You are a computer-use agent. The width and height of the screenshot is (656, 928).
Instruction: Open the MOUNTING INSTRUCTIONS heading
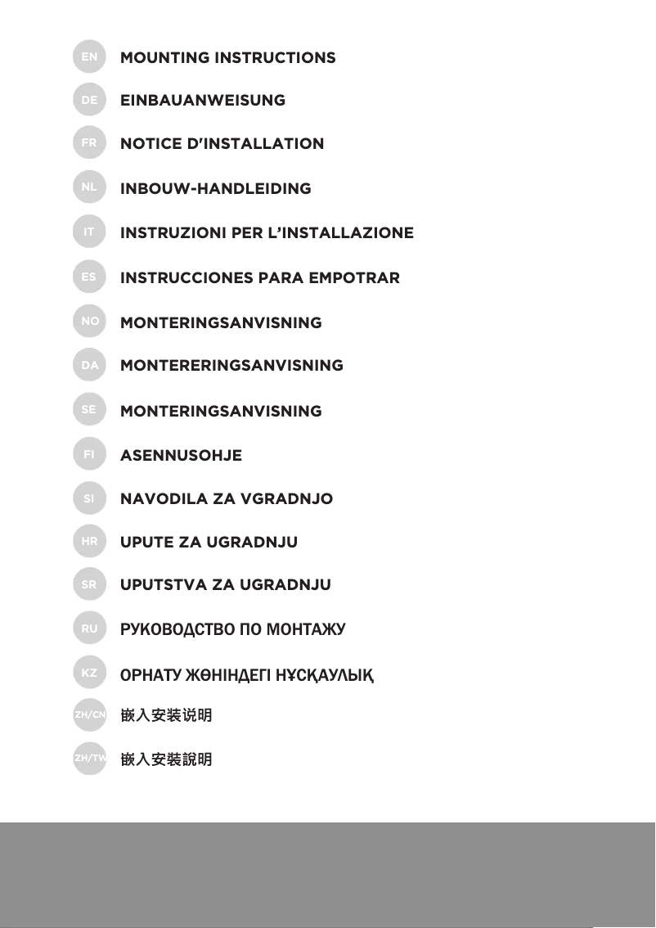tap(227, 58)
